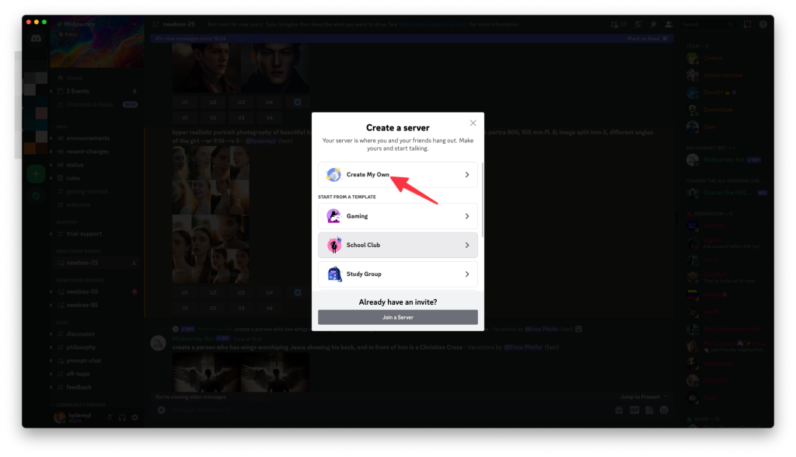The height and width of the screenshot is (457, 796).
Task: Open the welcome channel
Action: pyautogui.click(x=96, y=204)
